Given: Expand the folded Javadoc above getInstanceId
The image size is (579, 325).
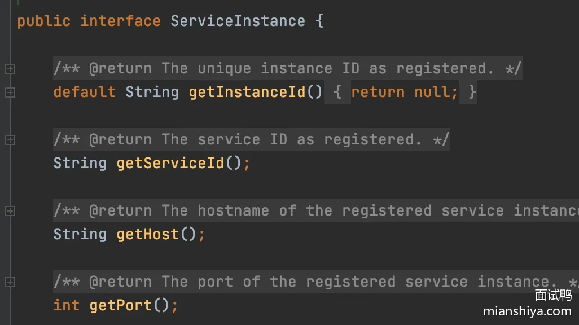Looking at the screenshot, I should point(10,68).
